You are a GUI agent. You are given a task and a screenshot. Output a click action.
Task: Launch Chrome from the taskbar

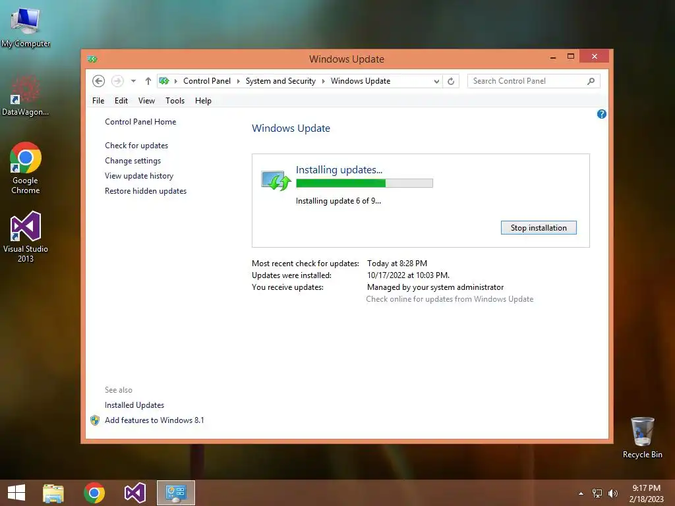(x=94, y=493)
